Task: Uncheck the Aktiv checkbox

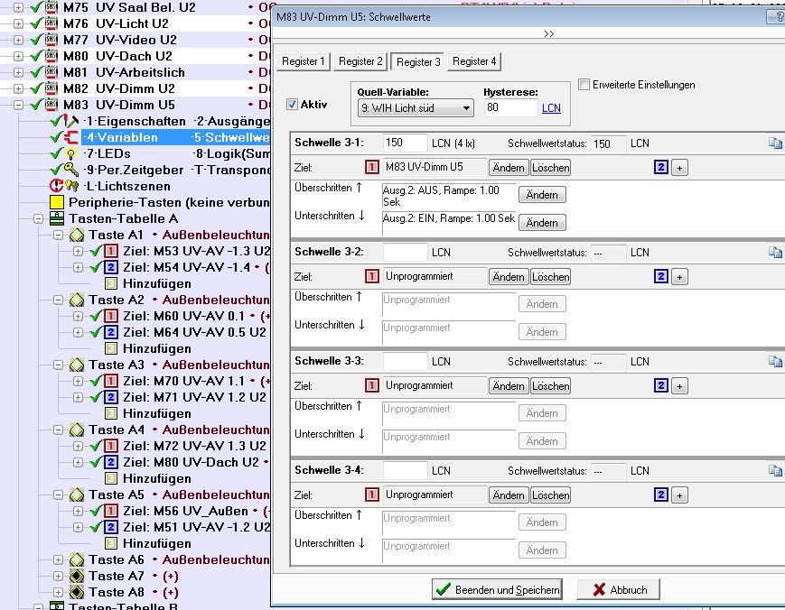Action: pyautogui.click(x=292, y=105)
